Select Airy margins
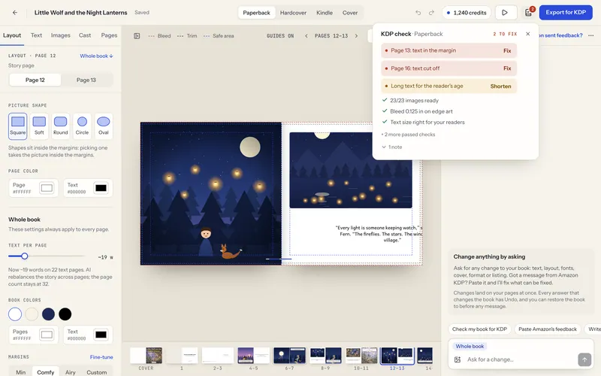 pos(70,371)
